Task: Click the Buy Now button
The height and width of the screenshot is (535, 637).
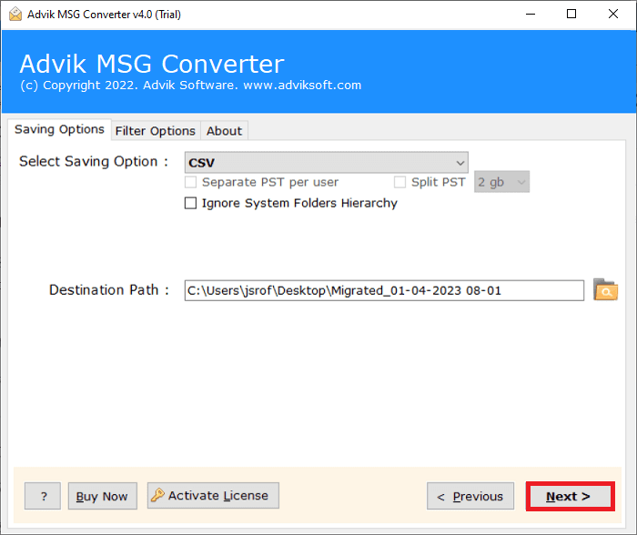Action: [102, 496]
